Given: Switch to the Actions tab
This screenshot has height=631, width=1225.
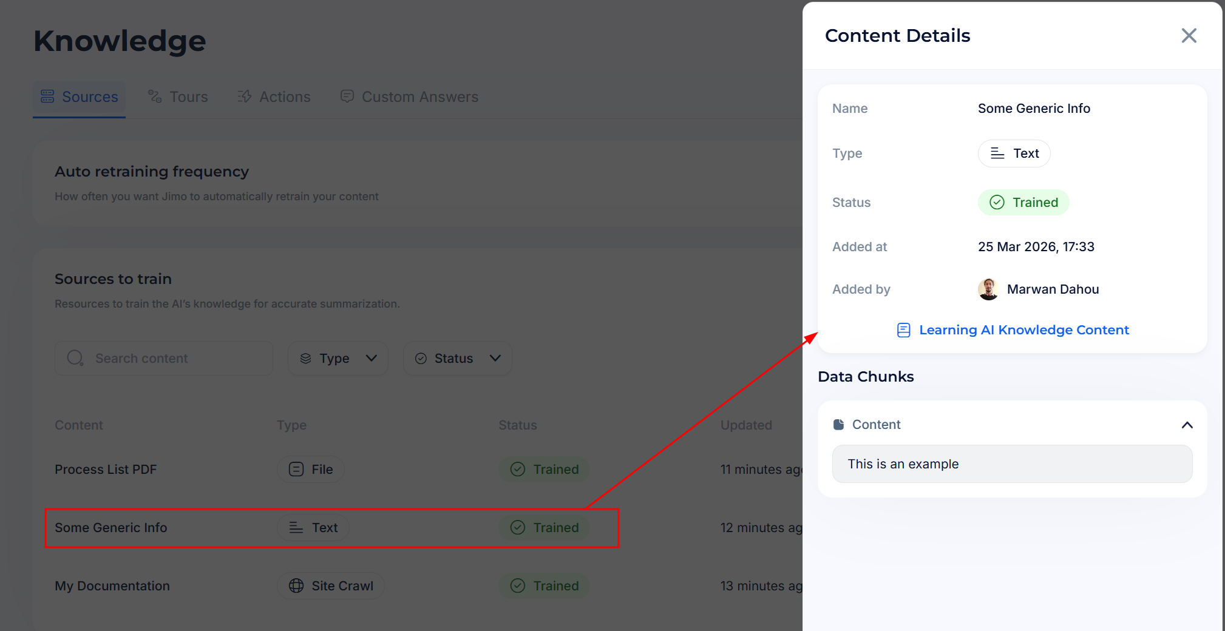Looking at the screenshot, I should 274,97.
